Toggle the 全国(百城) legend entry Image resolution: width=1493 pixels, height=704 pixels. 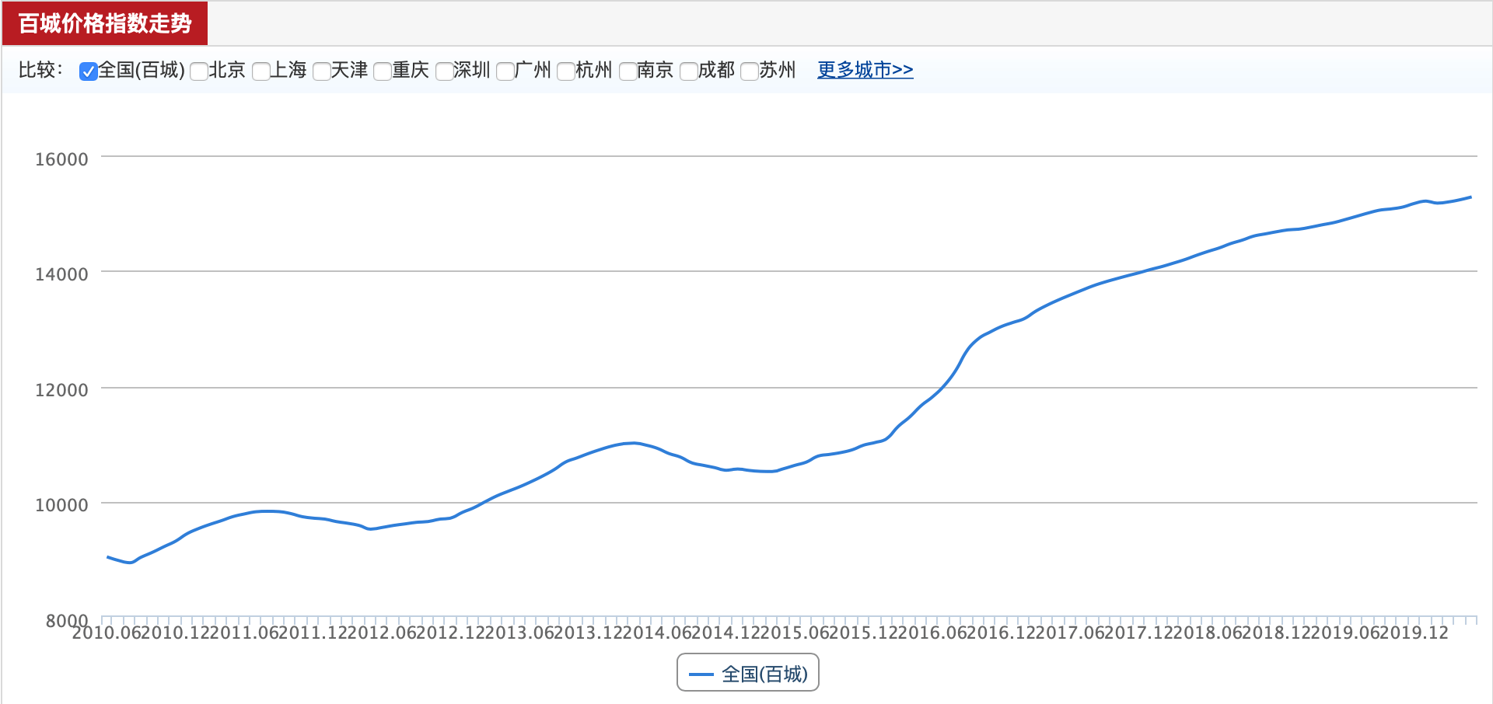pyautogui.click(x=748, y=673)
